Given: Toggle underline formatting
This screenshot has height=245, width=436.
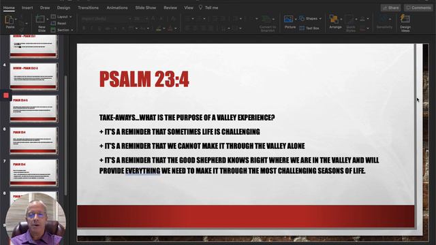Looking at the screenshot, I should pos(99,29).
